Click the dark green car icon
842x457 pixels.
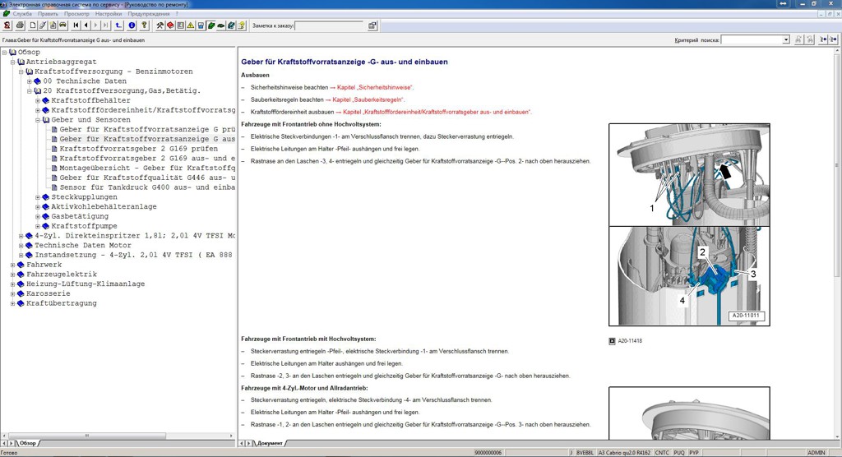(220, 25)
